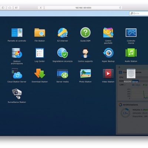148x148 pixels.
Task: Open Centro pacchetti
Action: 108,33
